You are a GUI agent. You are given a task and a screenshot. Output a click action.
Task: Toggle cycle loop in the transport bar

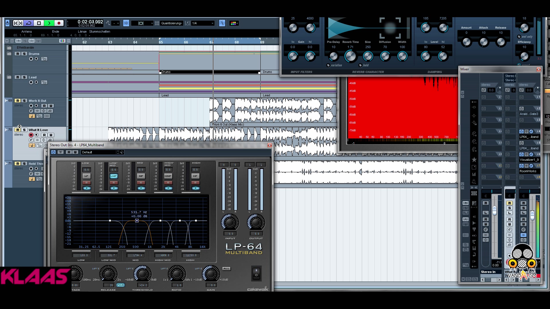pos(29,23)
